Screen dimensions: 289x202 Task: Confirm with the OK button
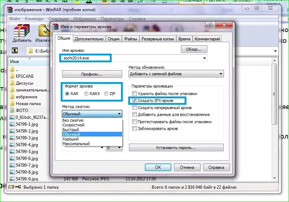tap(158, 167)
